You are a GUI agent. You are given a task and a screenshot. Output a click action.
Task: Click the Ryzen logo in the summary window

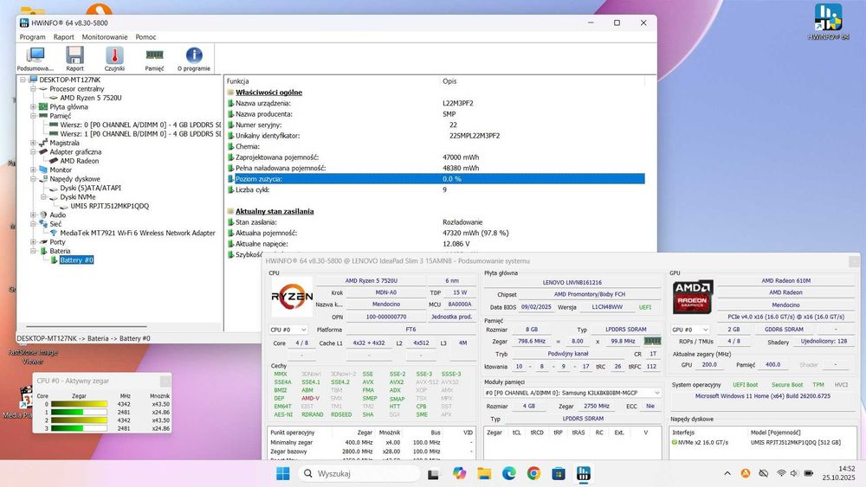pyautogui.click(x=292, y=297)
